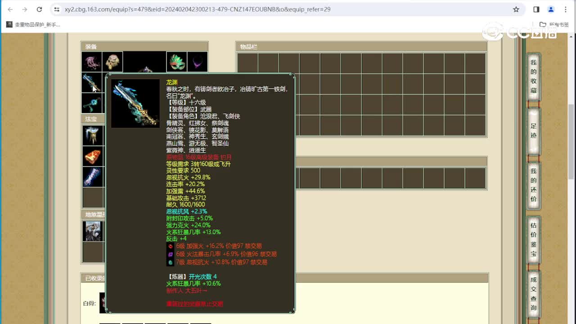Open 估价鉴宝 sidebar tab
This screenshot has height=324, width=576.
534,239
